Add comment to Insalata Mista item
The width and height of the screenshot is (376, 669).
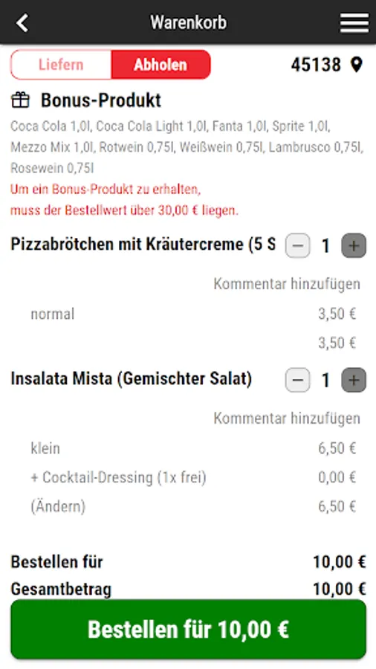click(287, 418)
